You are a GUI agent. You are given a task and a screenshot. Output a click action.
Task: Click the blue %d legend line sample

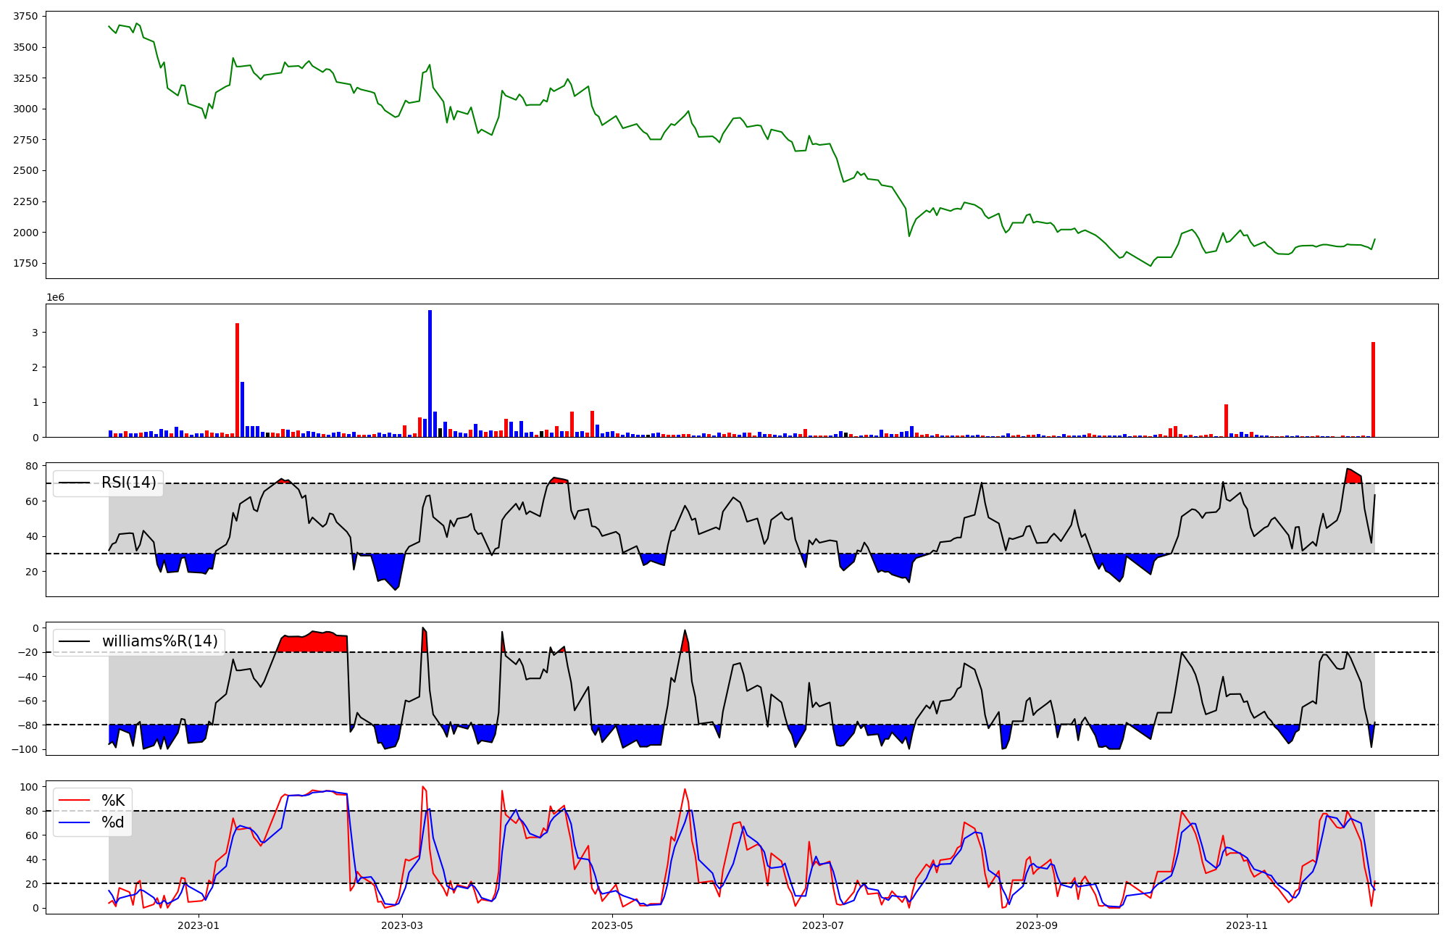point(74,822)
